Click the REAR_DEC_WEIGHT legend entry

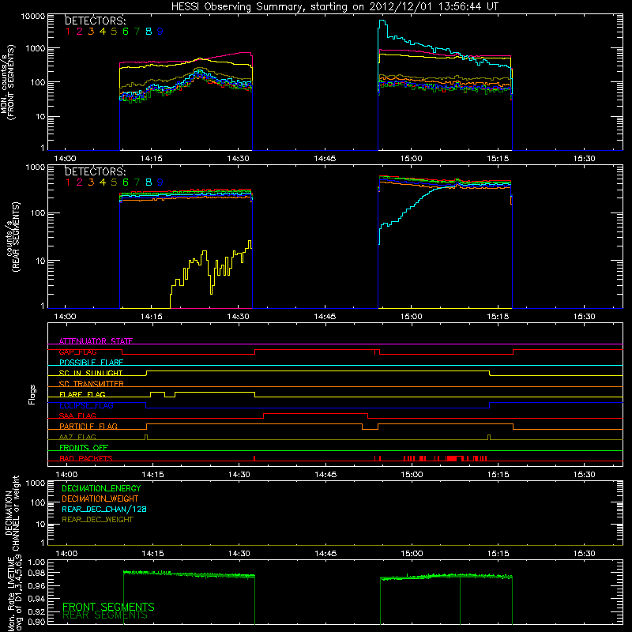pyautogui.click(x=97, y=520)
